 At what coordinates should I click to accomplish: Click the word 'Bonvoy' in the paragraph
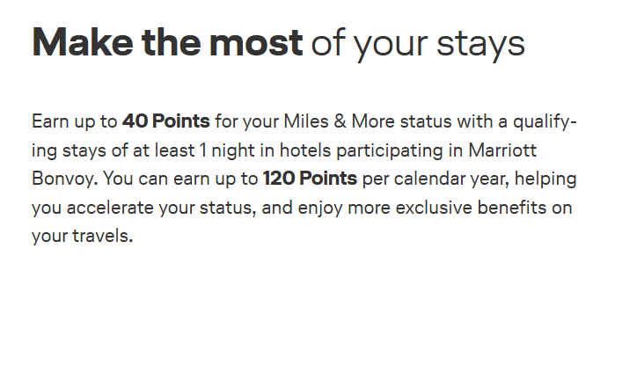tap(64, 179)
